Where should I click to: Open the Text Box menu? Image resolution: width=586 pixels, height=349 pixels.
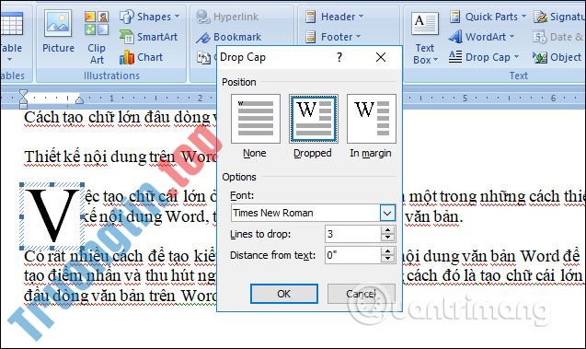click(425, 38)
